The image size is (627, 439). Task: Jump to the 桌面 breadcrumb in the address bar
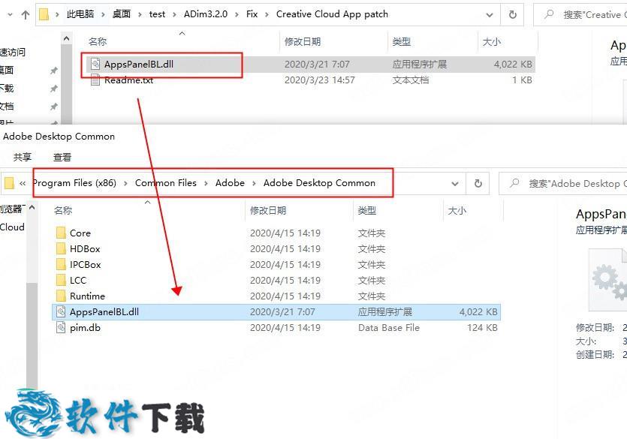[x=121, y=14]
